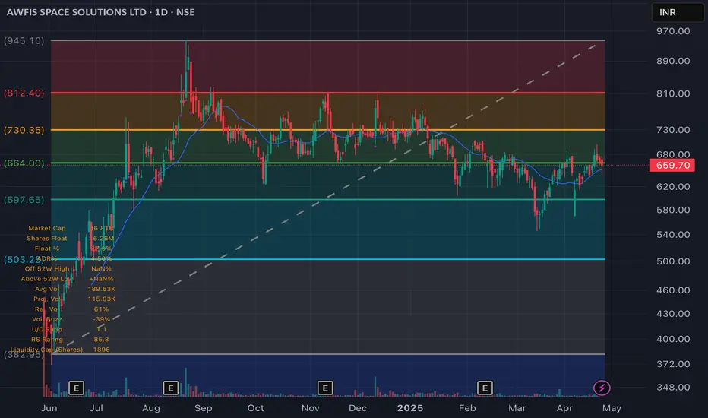
Task: Click the (945.10) Fibonacci level label
Action: pyautogui.click(x=24, y=41)
